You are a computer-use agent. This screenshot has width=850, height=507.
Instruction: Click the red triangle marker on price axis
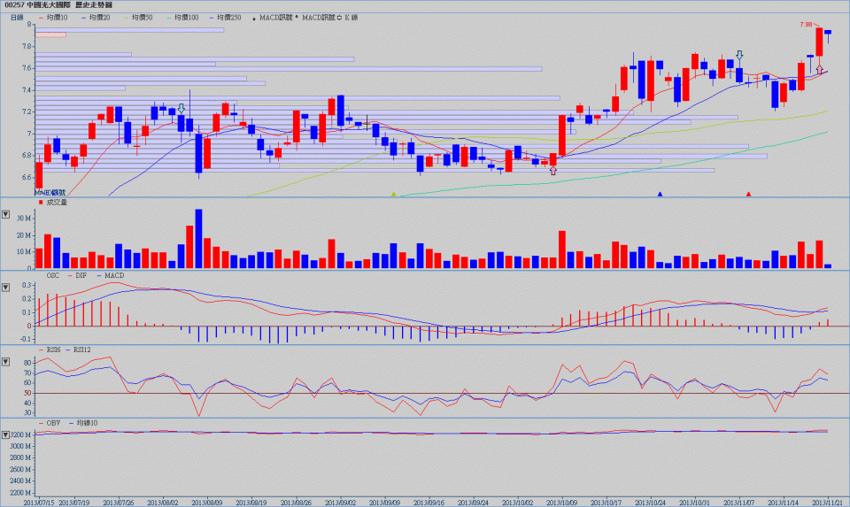point(749,193)
